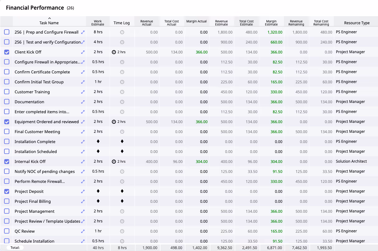Click empty time log clock for Customer Training
378x251 pixels.
(122, 92)
